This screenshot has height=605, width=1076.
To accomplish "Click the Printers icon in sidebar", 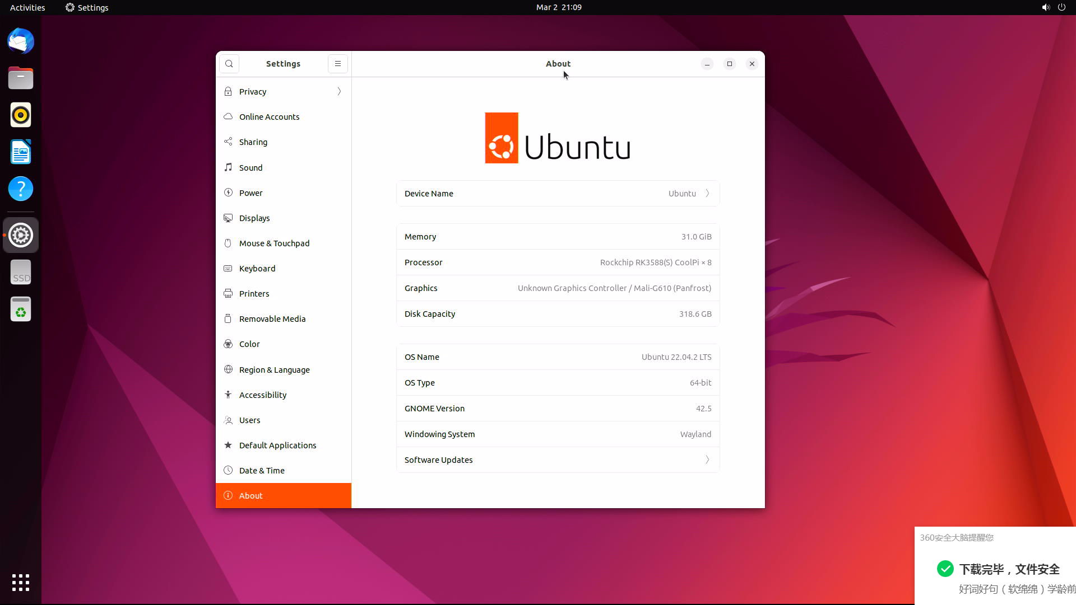I will [x=228, y=293].
